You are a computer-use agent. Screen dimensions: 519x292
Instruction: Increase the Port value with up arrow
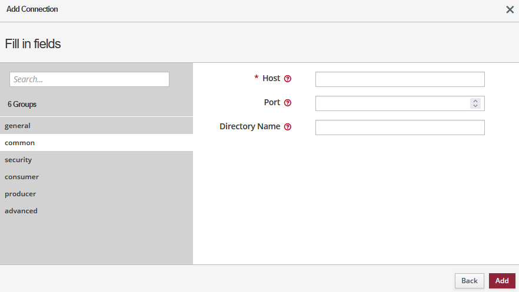coord(475,101)
